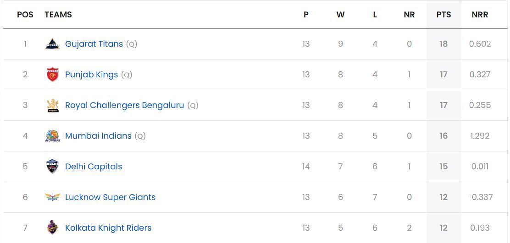Click the Kolkata Knight Riders purple logo
Screen dimensions: 510x243
(52, 228)
